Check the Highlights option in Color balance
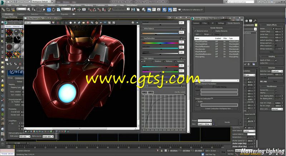Viewport: 286px width, 156px height. point(175,61)
